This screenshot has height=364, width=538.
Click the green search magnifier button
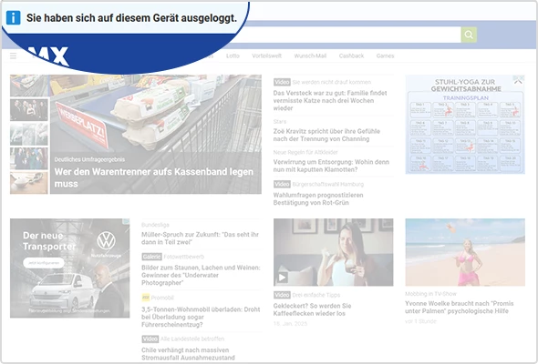click(469, 35)
